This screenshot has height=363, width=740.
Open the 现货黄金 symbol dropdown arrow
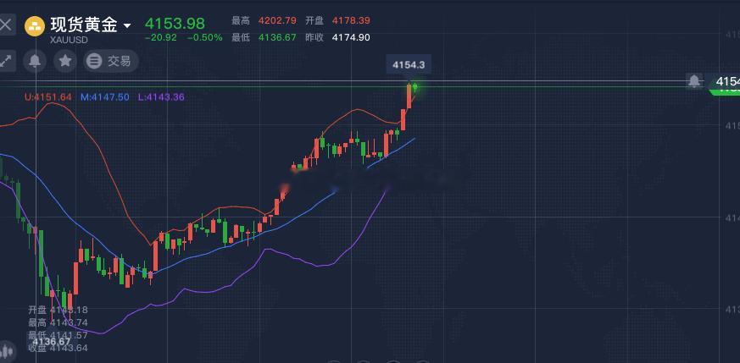pos(127,26)
